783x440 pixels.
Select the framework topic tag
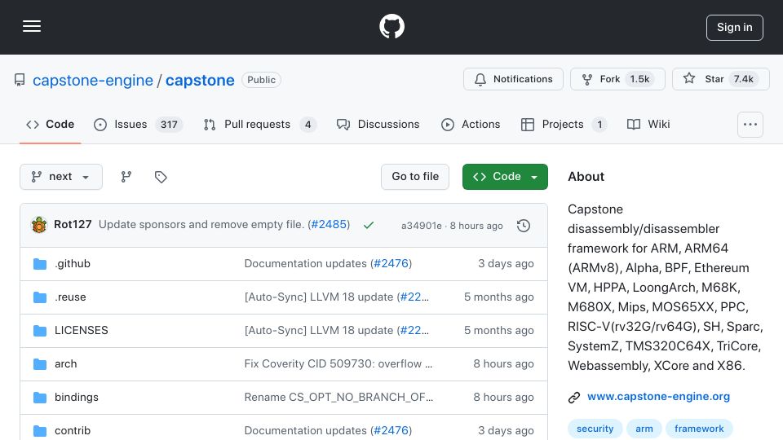699,429
